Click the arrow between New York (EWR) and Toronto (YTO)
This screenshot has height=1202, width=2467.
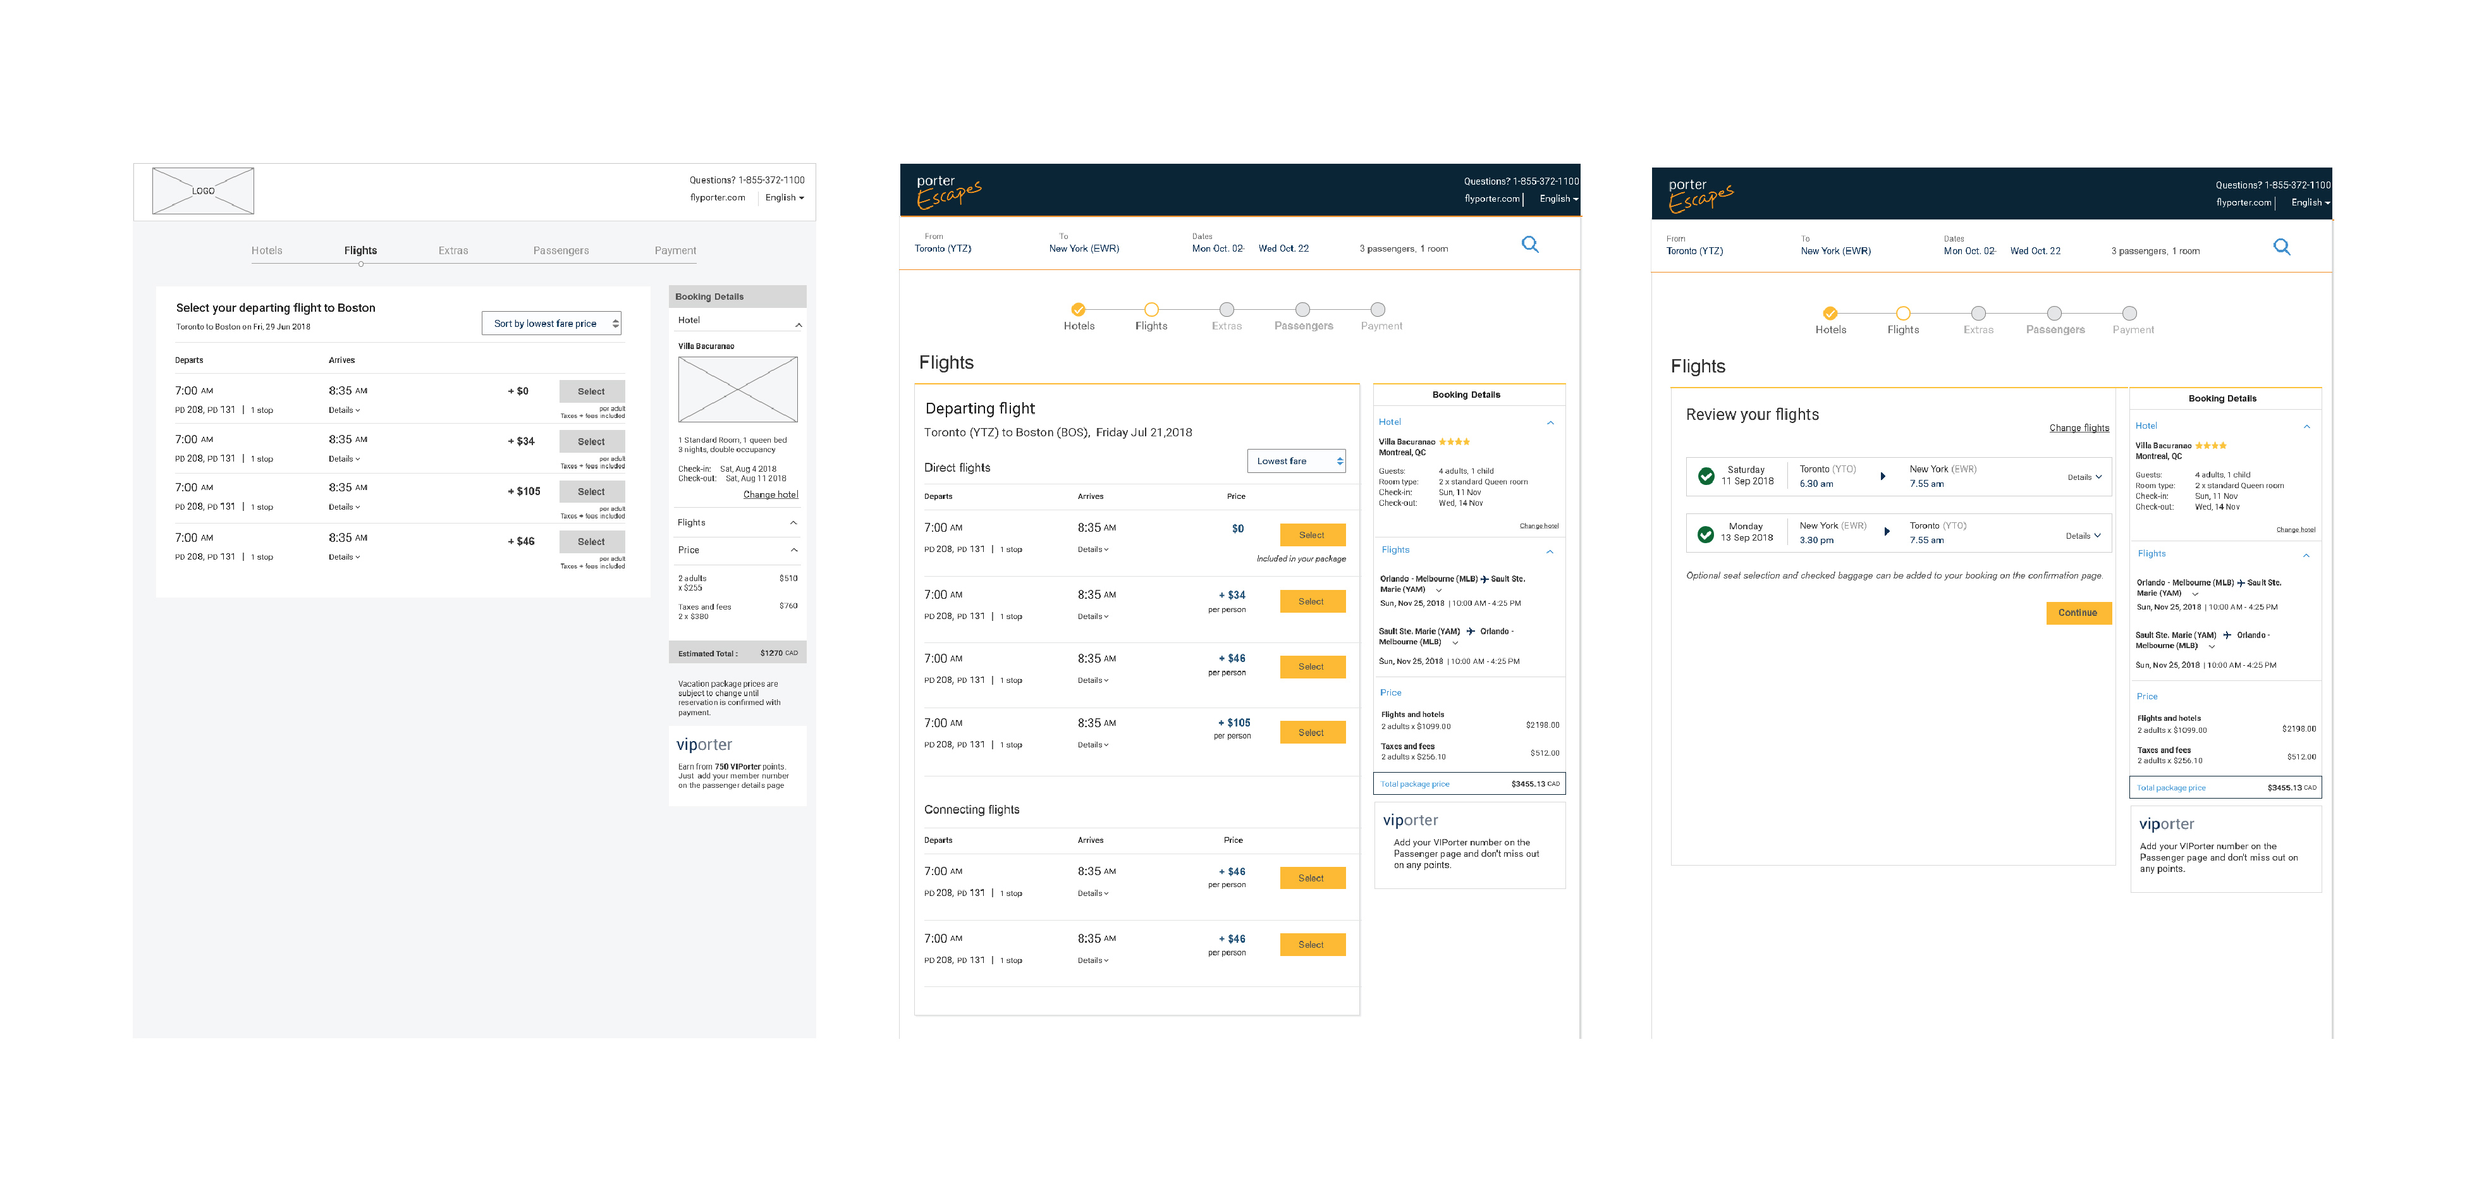1887,532
